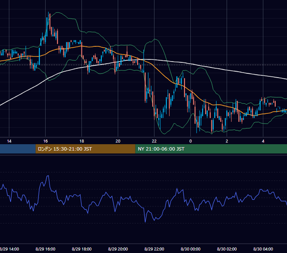The height and width of the screenshot is (253, 287).
Task: Click the 8/30 04:00 date label
Action: (263, 249)
